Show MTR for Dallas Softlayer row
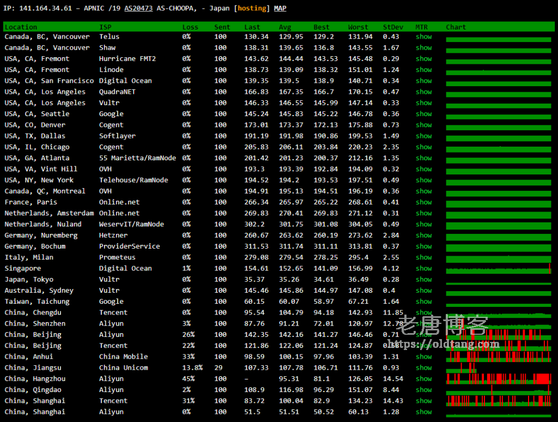The image size is (558, 422). point(423,136)
